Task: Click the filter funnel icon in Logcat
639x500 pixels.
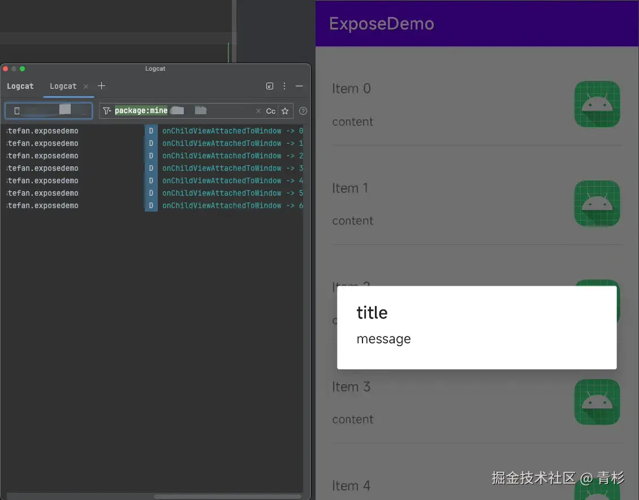Action: point(106,111)
